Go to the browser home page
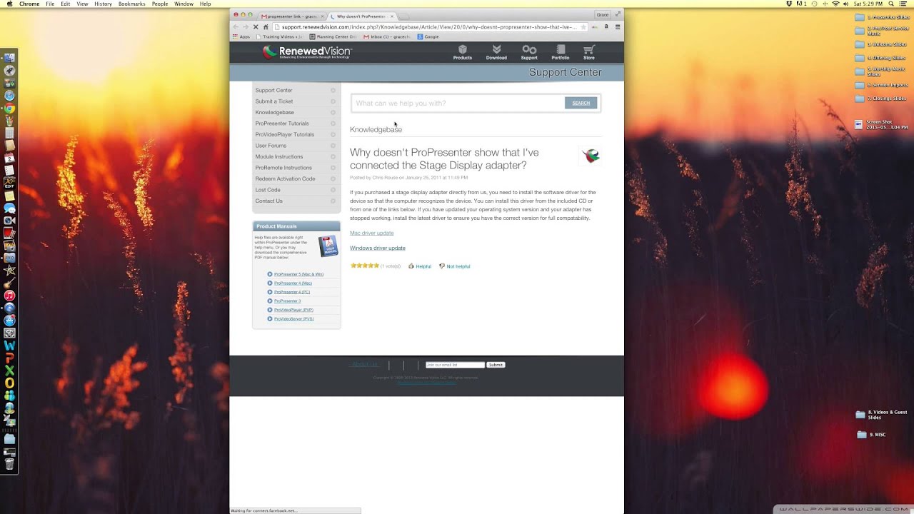This screenshot has height=514, width=914. [266, 27]
